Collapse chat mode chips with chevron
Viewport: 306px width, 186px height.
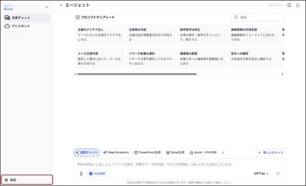223,153
